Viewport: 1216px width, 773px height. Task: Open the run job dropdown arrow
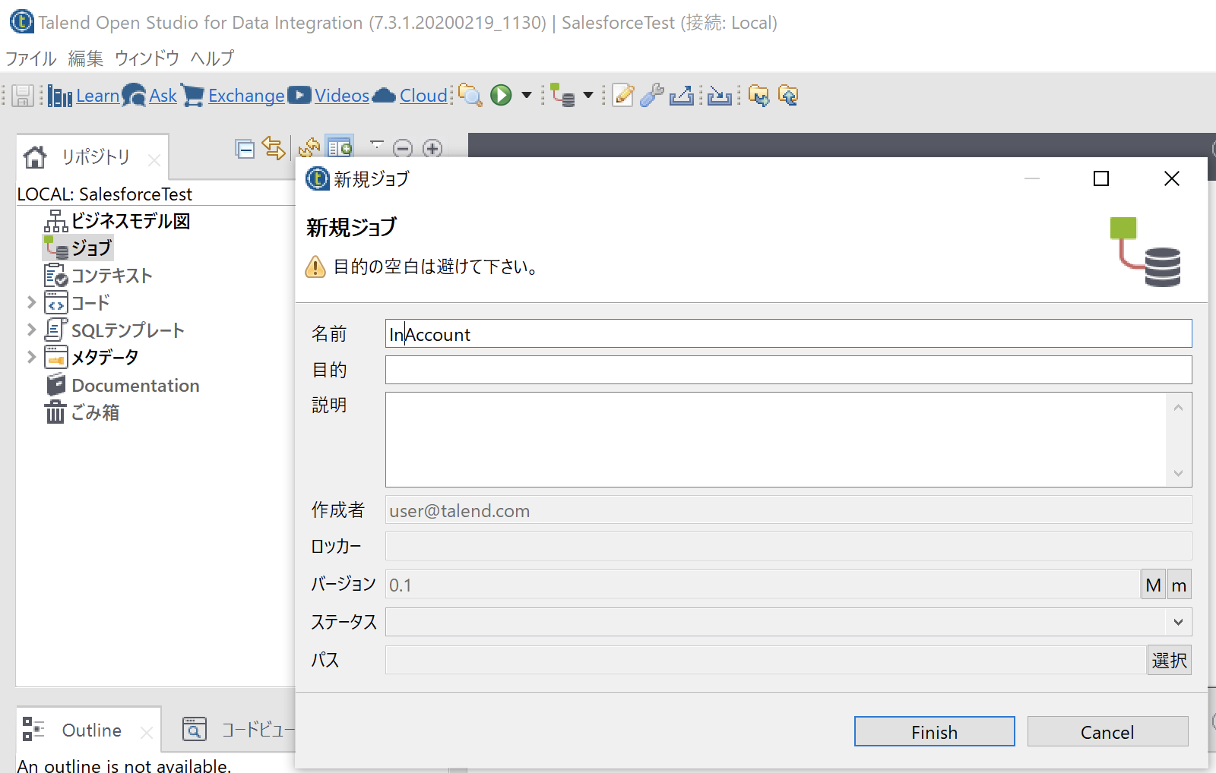(526, 96)
